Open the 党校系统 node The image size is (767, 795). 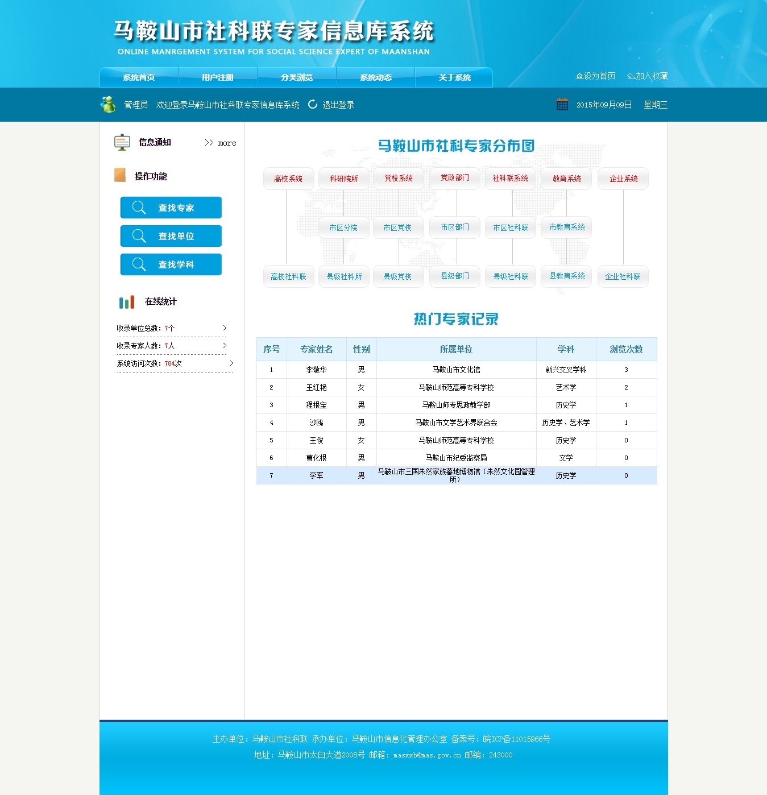399,178
